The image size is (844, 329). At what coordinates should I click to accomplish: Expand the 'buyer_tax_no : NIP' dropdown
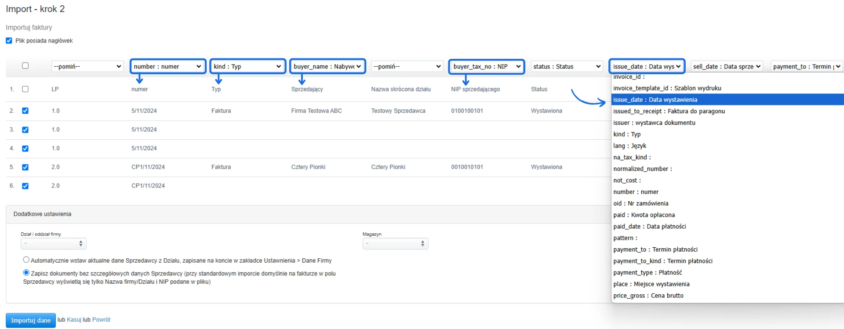coord(487,66)
